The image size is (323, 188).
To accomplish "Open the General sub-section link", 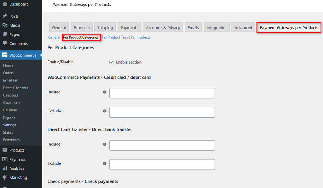I will pos(54,37).
